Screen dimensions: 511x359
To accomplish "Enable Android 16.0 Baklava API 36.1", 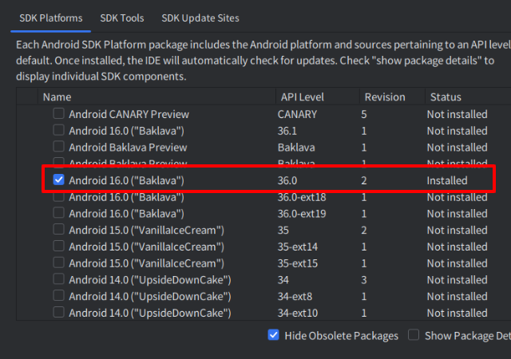I will point(59,131).
